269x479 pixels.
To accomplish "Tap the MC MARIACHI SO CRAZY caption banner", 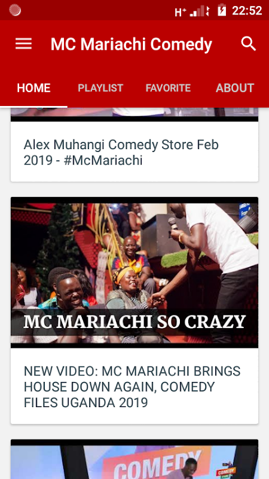I will [134, 322].
